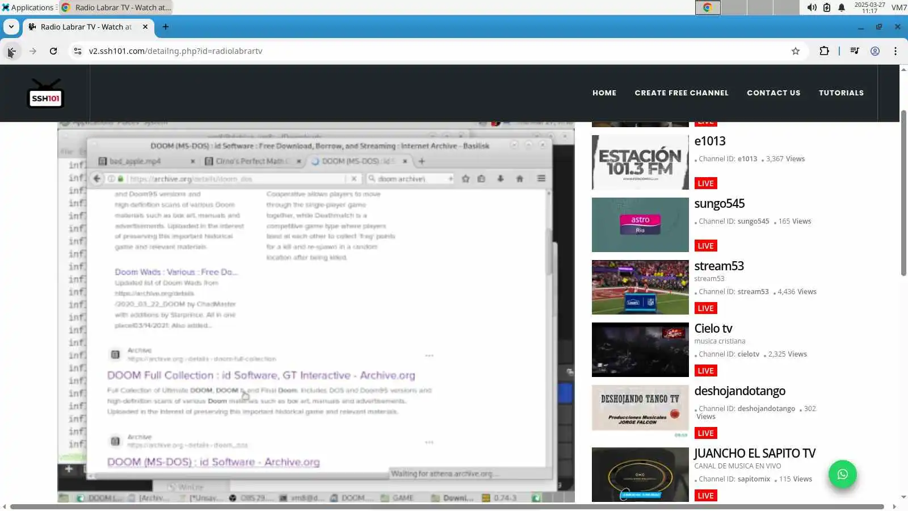
Task: Click "Channel ID: e1013" text
Action: pos(728,159)
